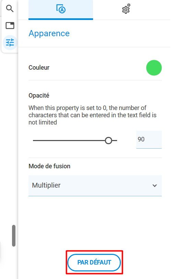Open the green Couleur swatch
This screenshot has width=171, height=279.
click(x=154, y=68)
